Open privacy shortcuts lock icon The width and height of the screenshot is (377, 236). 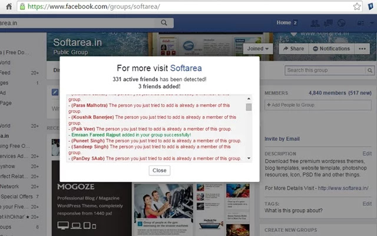click(361, 23)
